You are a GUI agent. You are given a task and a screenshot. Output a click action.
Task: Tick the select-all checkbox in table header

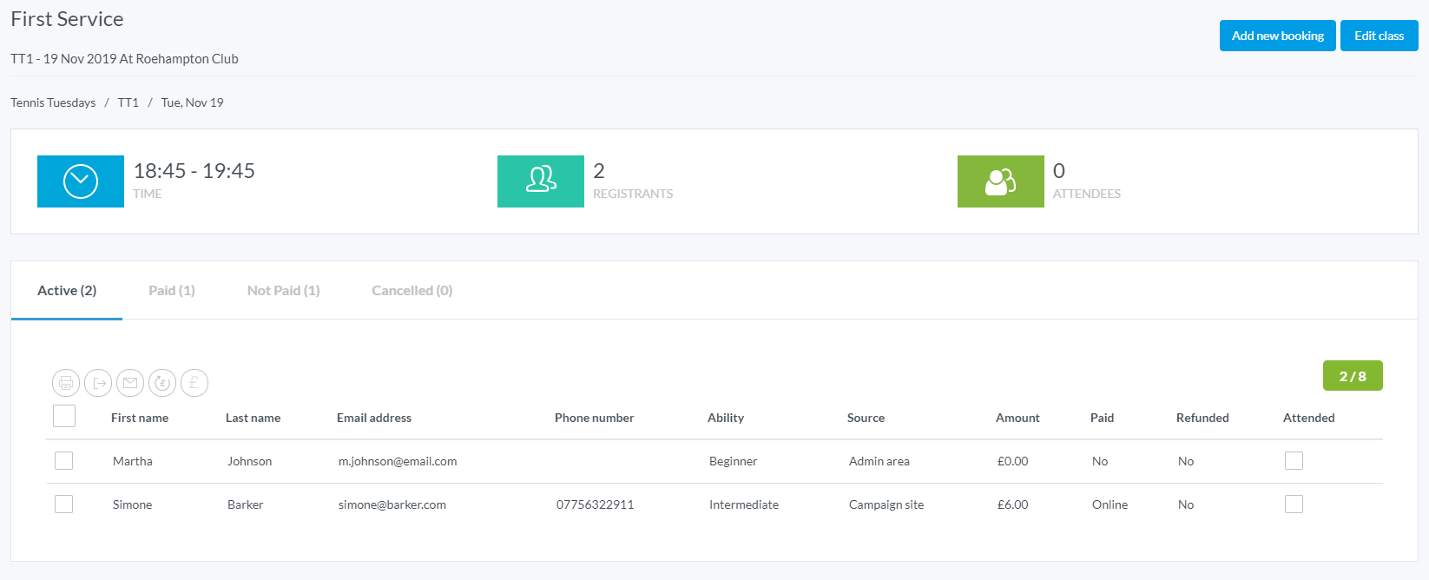(x=64, y=417)
